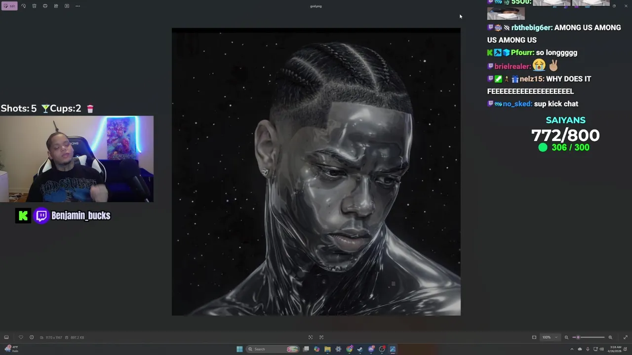Image resolution: width=632 pixels, height=355 pixels.
Task: Open Task View from the taskbar
Action: (306, 349)
